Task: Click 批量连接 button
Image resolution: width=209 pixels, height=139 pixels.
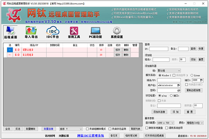Action: click(x=49, y=129)
